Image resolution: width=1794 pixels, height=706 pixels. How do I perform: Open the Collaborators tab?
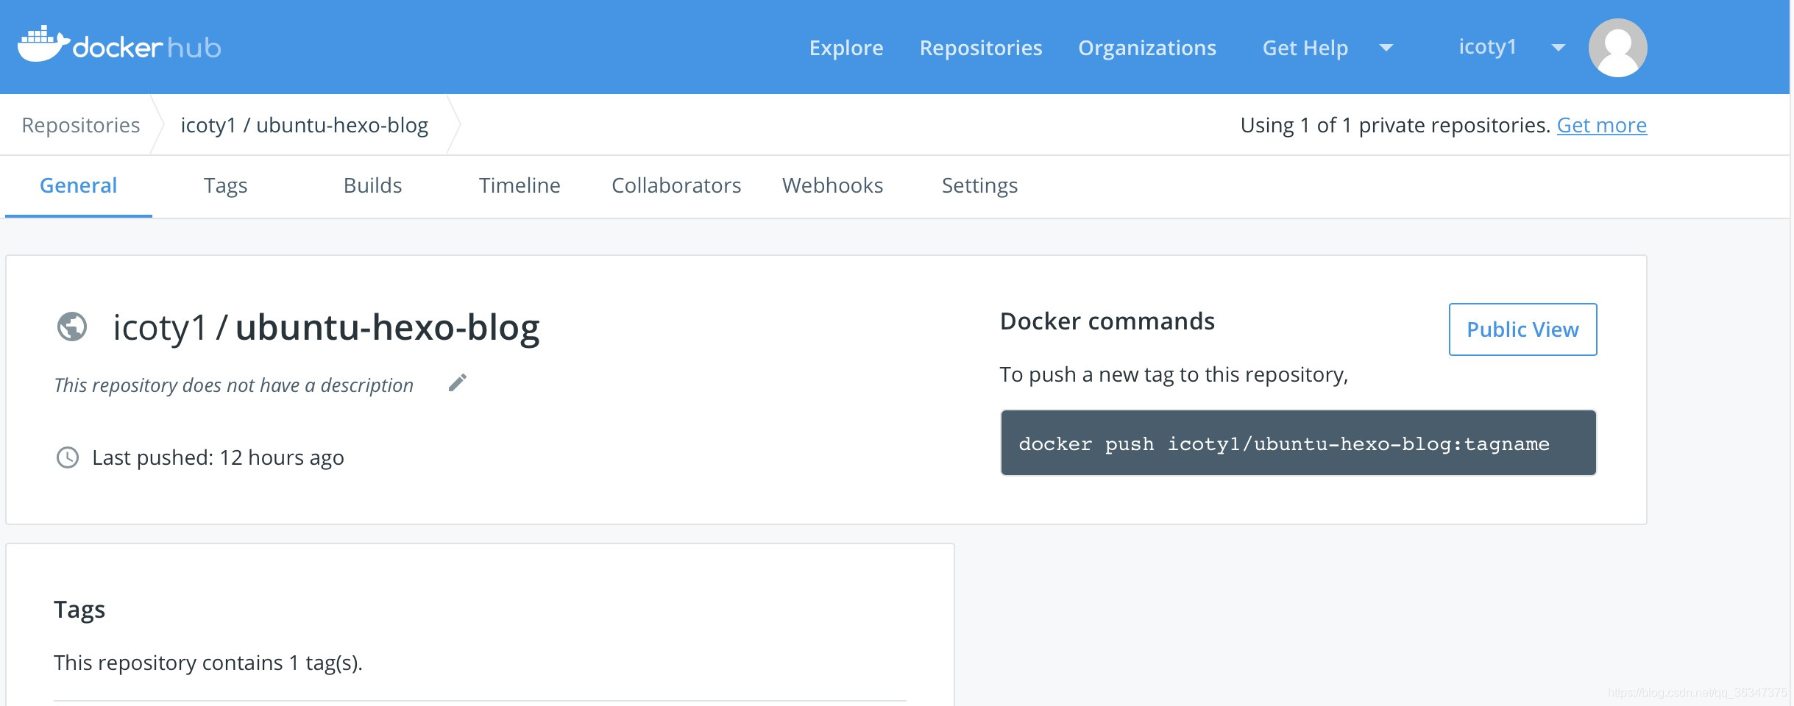pyautogui.click(x=676, y=185)
